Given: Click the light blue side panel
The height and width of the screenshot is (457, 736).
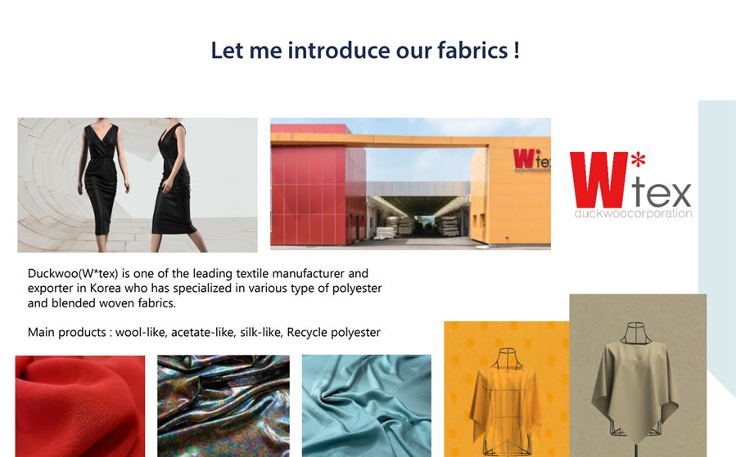Looking at the screenshot, I should click(x=716, y=244).
